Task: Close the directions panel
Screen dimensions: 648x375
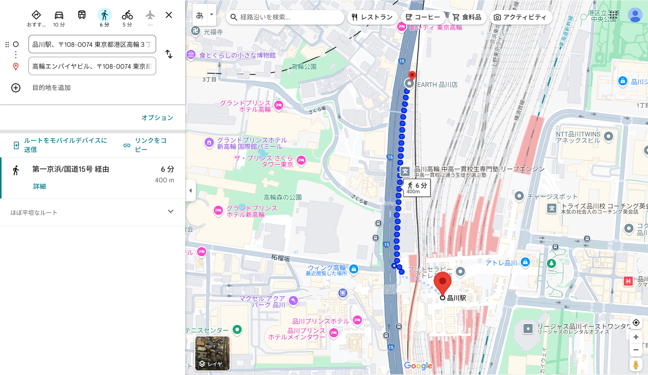Action: (x=169, y=15)
